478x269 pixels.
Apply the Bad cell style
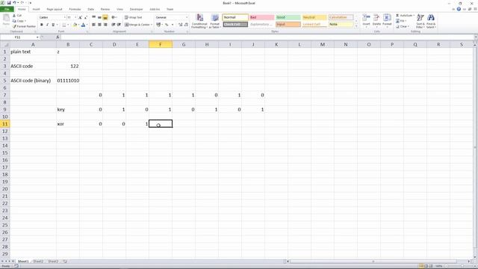pyautogui.click(x=261, y=17)
